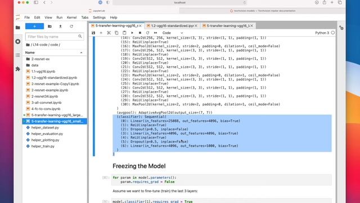Cut selected cells with scissors icon
360x203 pixels.
(x=109, y=33)
